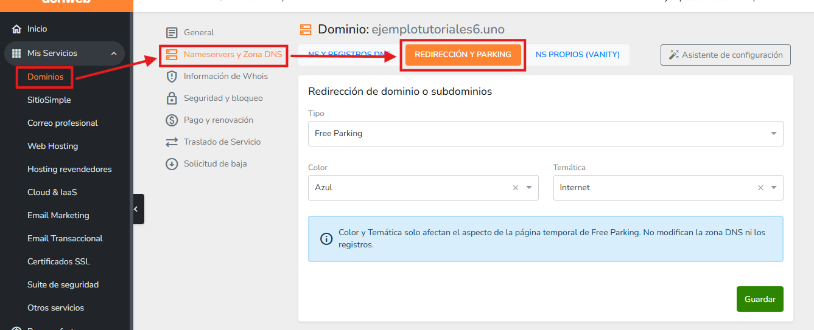814x330 pixels.
Task: Click the General document icon
Action: coord(172,33)
